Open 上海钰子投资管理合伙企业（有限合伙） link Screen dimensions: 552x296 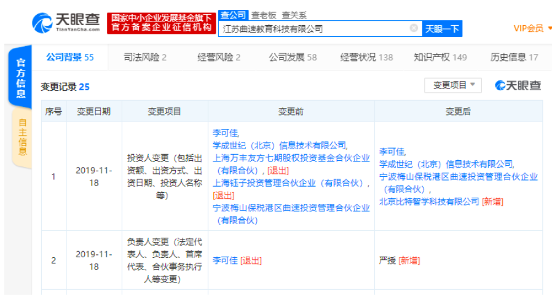(290, 183)
